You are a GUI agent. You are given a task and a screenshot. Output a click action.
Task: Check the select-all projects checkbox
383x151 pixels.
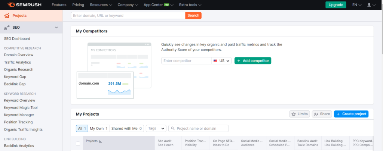[78, 144]
